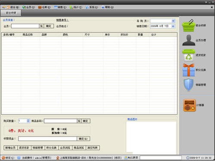Open 钱箱管理 blue shield icon
This screenshot has height=161, width=215.
pyautogui.click(x=189, y=85)
